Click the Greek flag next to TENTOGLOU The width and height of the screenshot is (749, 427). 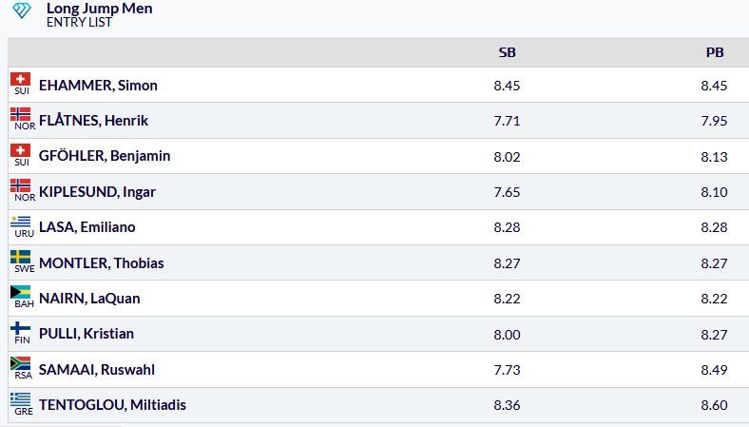[x=21, y=399]
